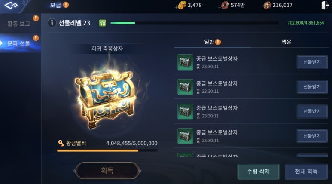Tap the copper coin 574만 currency icon

[x=225, y=5]
